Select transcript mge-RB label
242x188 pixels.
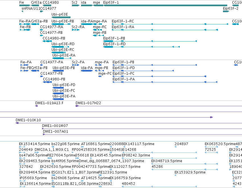[x=100, y=32]
